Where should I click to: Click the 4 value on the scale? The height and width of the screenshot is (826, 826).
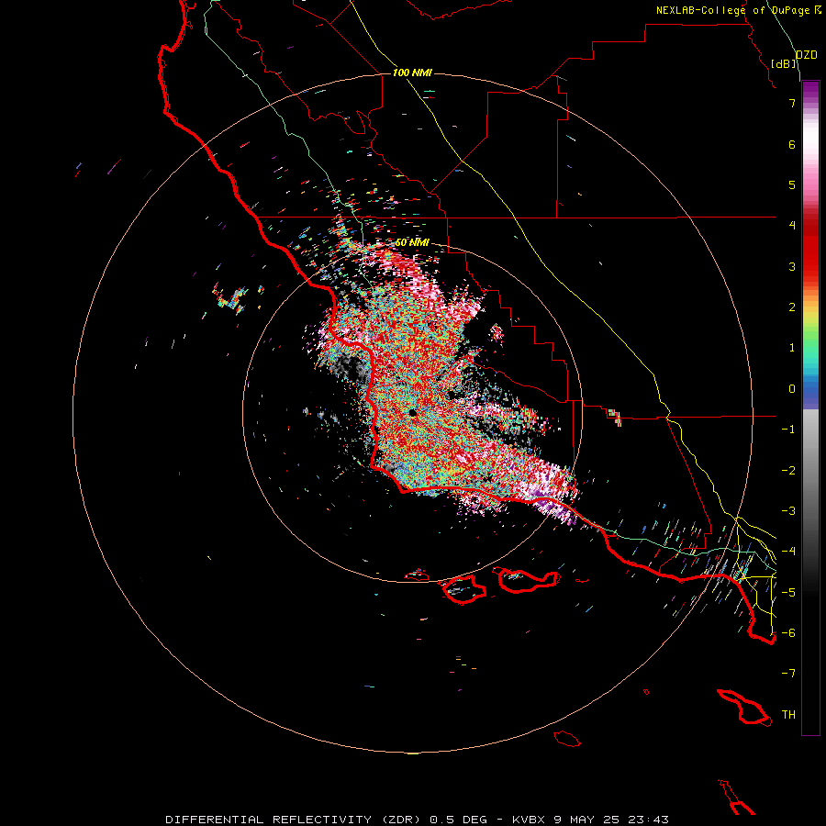pos(792,226)
